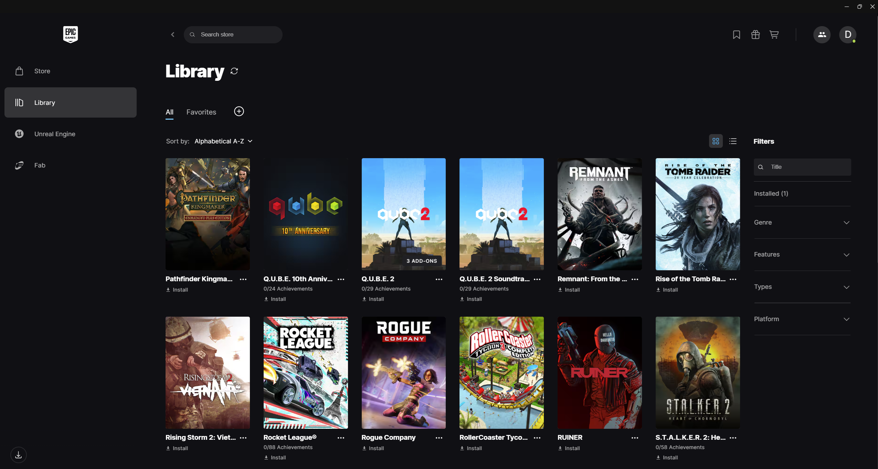Open the Epic Games logo home
This screenshot has width=878, height=469.
pos(71,34)
